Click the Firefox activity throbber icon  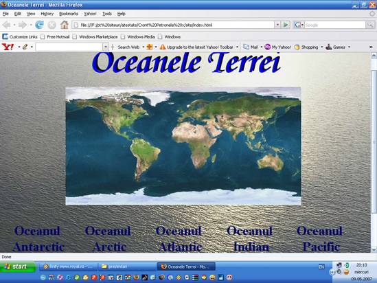(372, 14)
